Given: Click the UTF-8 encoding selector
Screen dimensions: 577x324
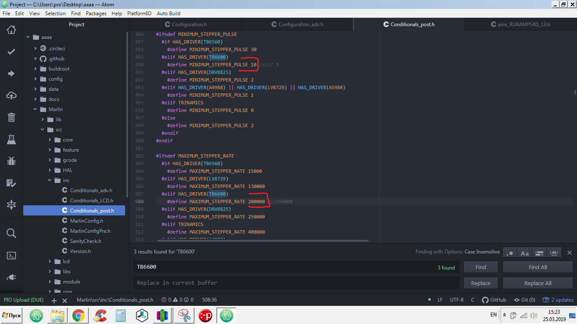Looking at the screenshot, I should point(457,300).
